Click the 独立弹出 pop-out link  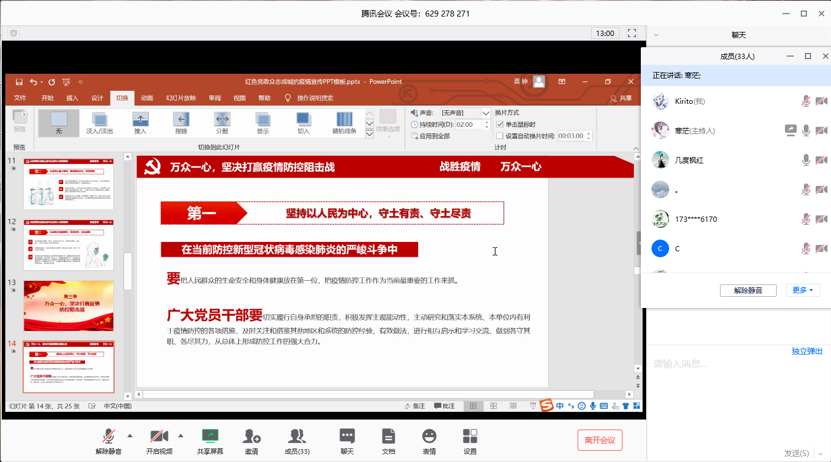[x=807, y=351]
